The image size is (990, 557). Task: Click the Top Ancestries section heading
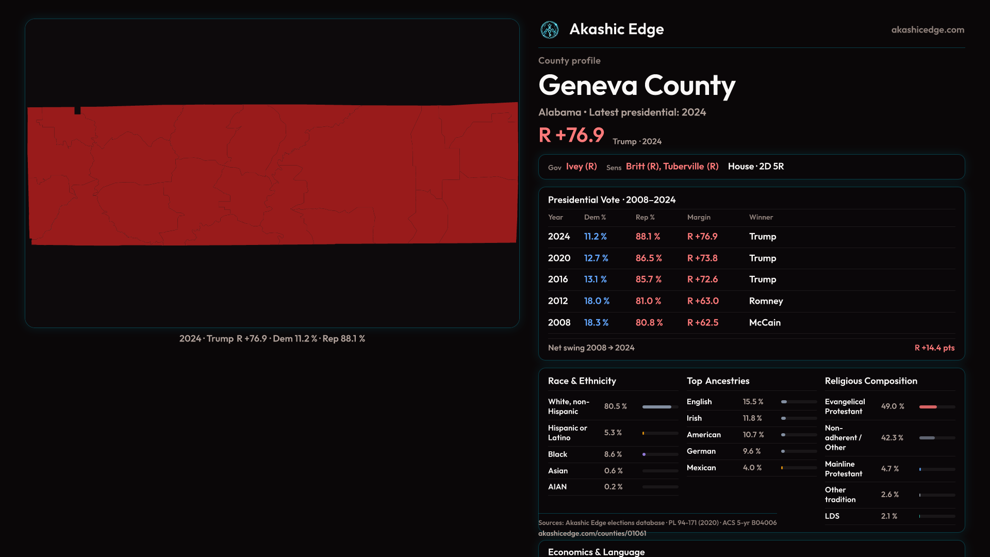pos(718,381)
